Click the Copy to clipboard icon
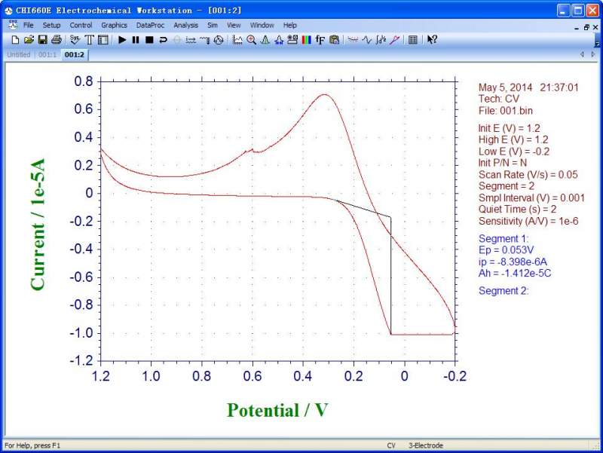The width and height of the screenshot is (603, 453). [334, 40]
